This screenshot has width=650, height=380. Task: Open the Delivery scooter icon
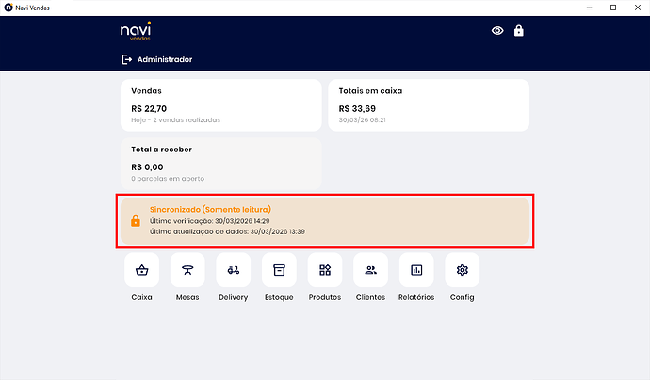point(234,270)
